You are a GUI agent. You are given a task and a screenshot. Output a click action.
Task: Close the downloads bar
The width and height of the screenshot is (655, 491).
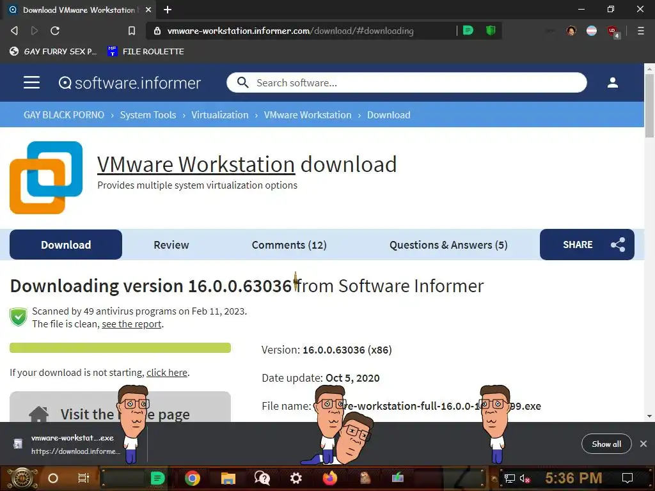643,444
